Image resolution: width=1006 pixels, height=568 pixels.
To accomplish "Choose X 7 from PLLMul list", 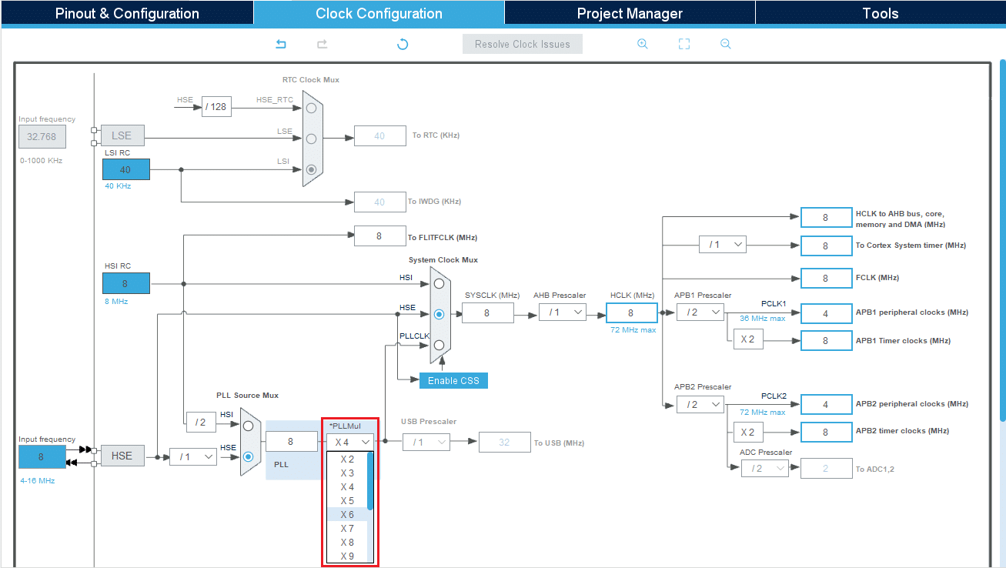I will pyautogui.click(x=347, y=528).
